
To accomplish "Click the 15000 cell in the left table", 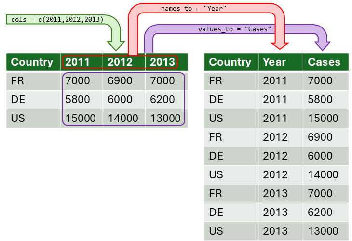I will click(x=81, y=119).
